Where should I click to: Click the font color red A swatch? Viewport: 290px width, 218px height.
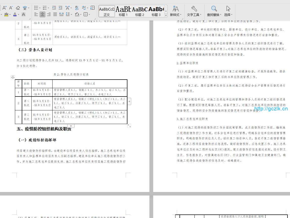tap(15, 14)
